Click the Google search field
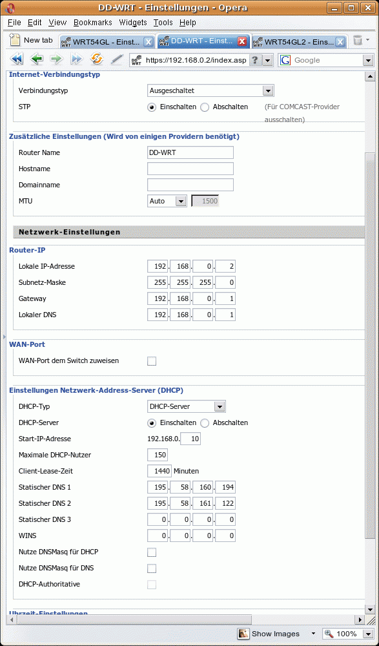379x646 pixels. pos(327,61)
